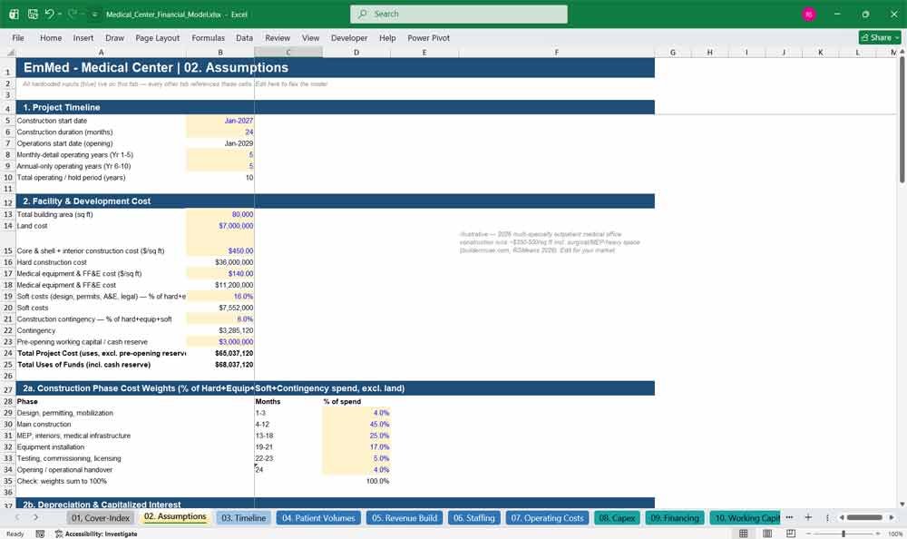Click the horizontal scrollbar thumb
This screenshot has width=907, height=539.
[x=864, y=517]
